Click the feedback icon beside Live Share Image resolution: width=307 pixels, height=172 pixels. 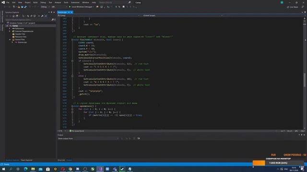[x=303, y=7]
